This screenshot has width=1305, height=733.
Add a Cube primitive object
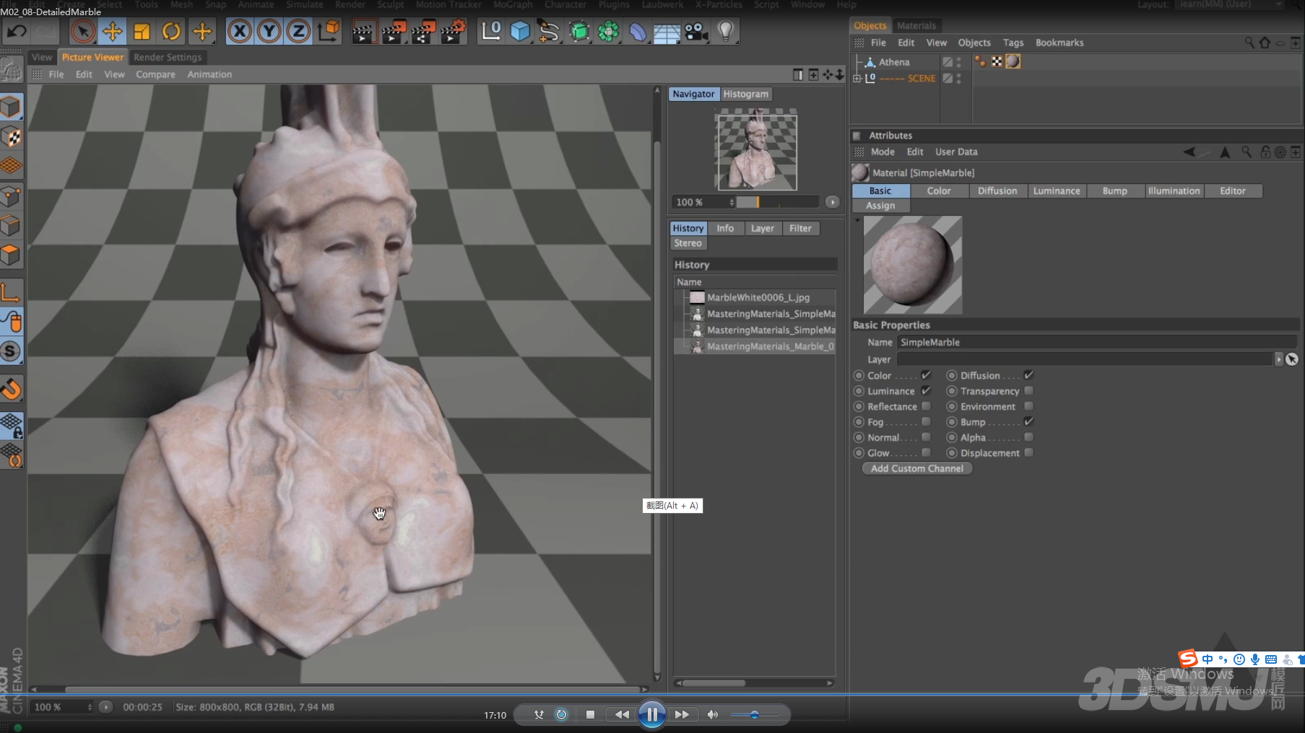(x=520, y=32)
